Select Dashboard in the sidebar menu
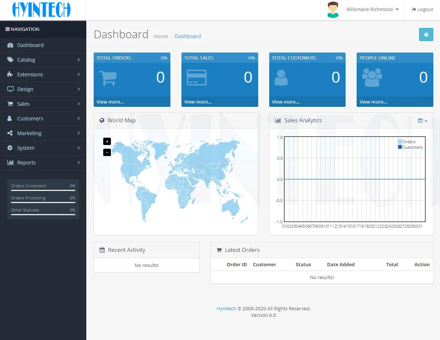The height and width of the screenshot is (340, 440). (x=29, y=45)
